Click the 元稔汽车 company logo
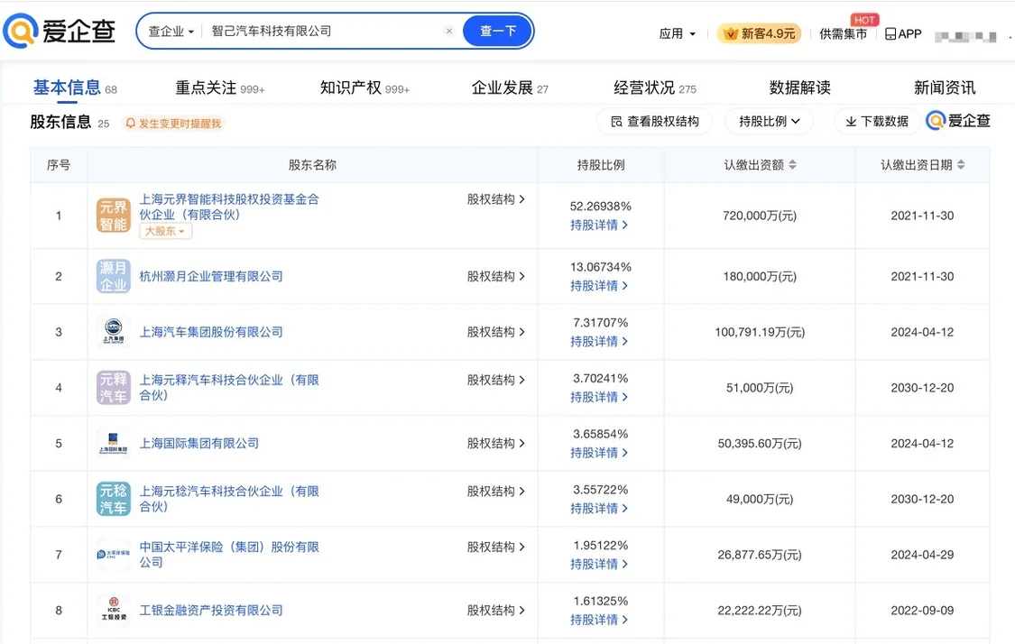This screenshot has height=644, width=1015. coord(114,499)
